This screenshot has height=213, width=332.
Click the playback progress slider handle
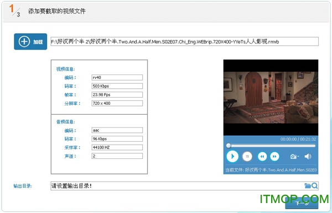[x=228, y=146]
